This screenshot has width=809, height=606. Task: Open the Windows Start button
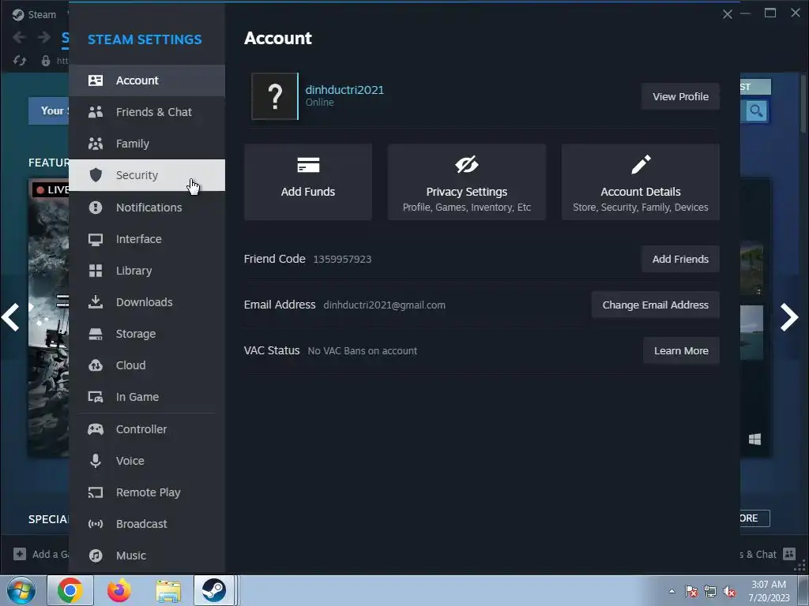point(21,590)
